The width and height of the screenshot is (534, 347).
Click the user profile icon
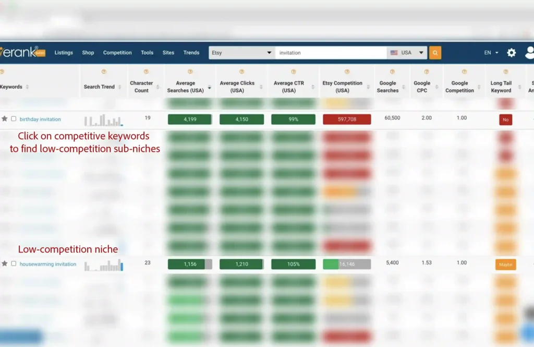(x=529, y=53)
